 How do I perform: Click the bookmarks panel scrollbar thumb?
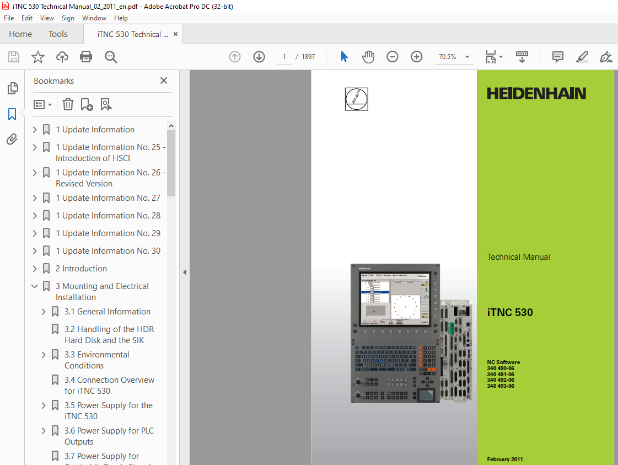click(171, 163)
